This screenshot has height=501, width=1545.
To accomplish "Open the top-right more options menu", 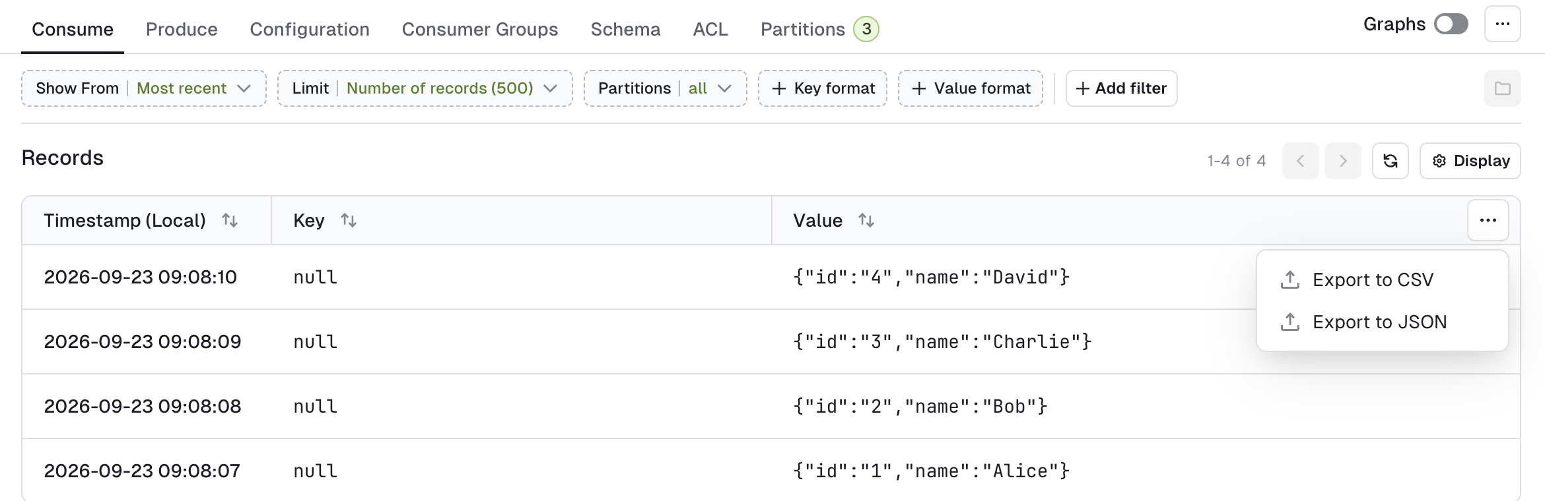I will 1502,24.
